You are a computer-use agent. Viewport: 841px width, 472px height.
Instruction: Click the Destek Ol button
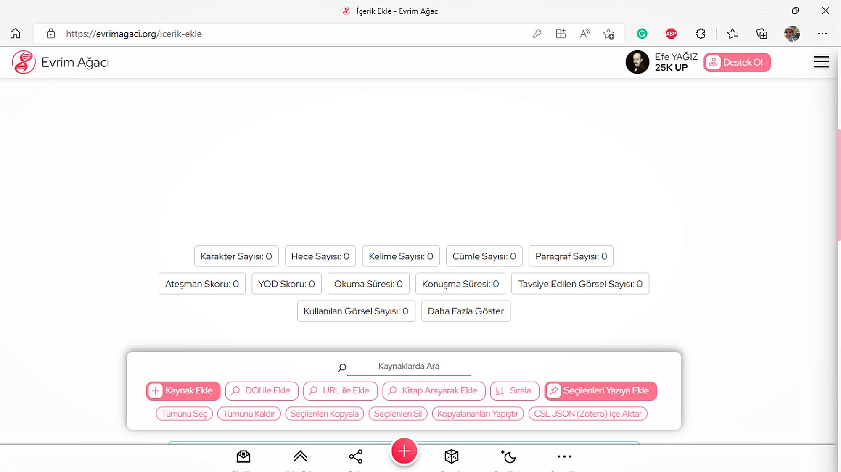pyautogui.click(x=737, y=62)
